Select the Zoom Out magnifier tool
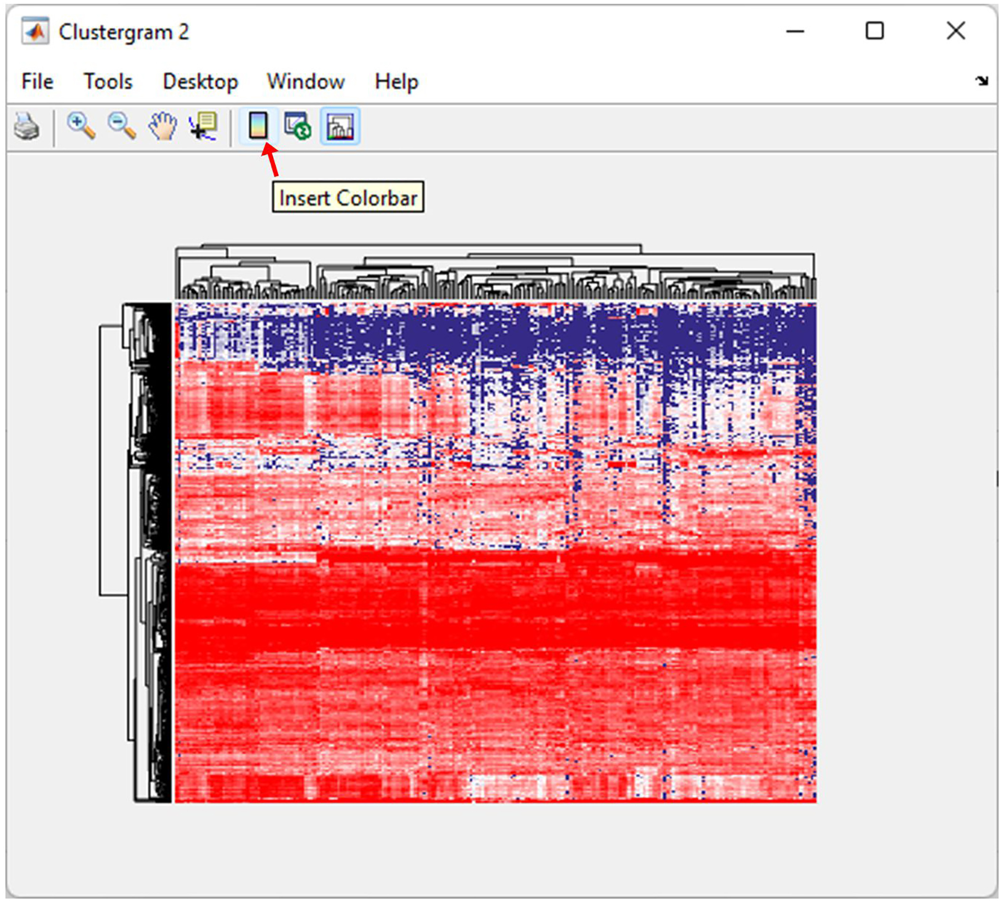 (x=121, y=126)
